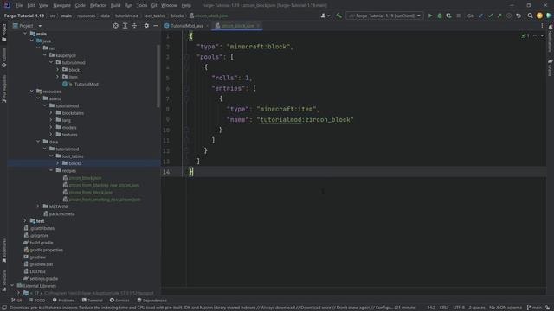Open Git history clock icon
This screenshot has height=311, width=554.
coord(509,16)
